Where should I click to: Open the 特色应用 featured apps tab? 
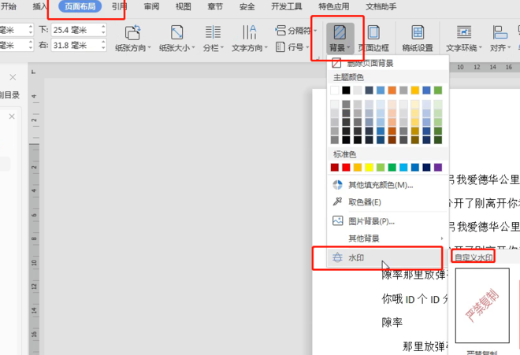[x=333, y=6]
